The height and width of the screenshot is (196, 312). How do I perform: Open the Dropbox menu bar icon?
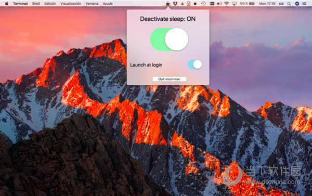point(175,4)
